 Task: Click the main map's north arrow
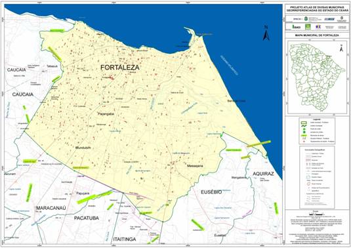(x=266, y=33)
